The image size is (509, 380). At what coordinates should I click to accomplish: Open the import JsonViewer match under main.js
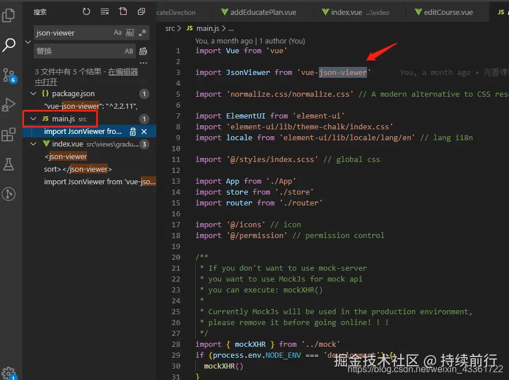83,132
